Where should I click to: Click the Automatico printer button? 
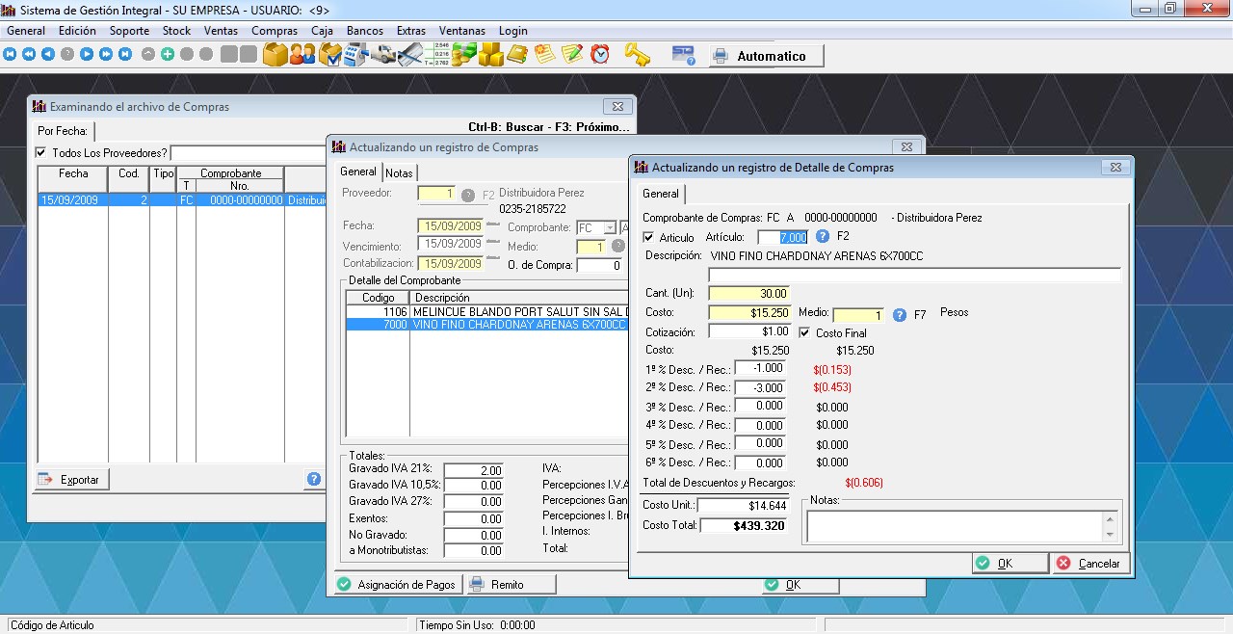point(767,56)
